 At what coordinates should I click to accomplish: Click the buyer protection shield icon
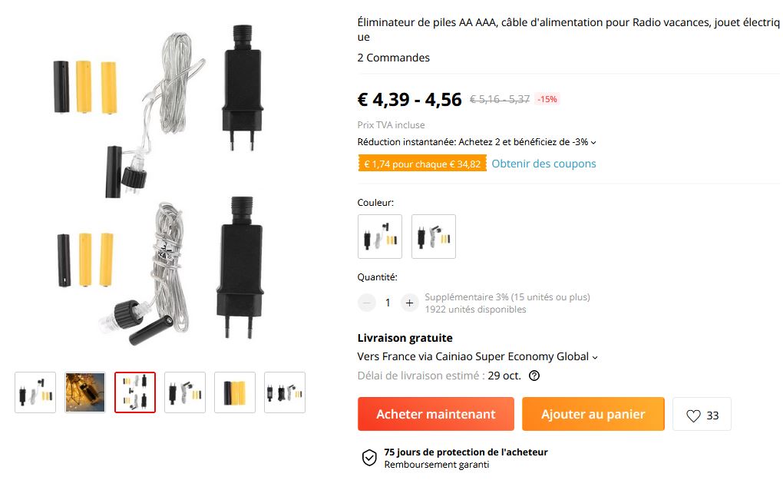coord(369,457)
